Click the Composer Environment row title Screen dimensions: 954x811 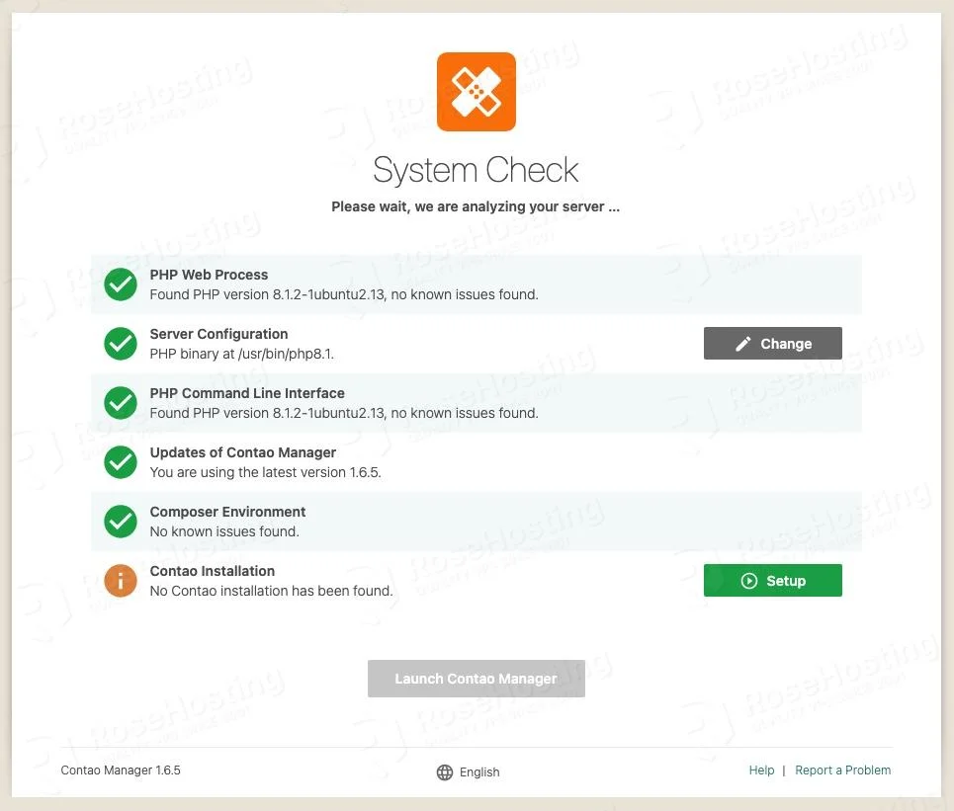[x=227, y=512]
